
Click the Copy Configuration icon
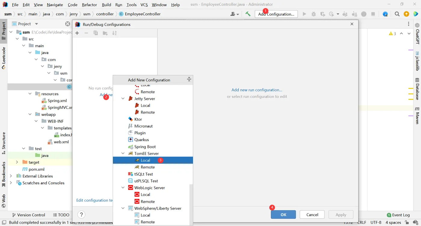point(96,33)
